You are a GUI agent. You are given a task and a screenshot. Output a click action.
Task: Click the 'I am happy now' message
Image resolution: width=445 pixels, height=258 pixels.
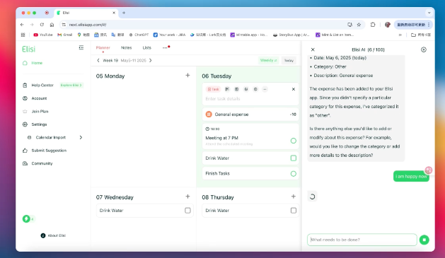[411, 176]
